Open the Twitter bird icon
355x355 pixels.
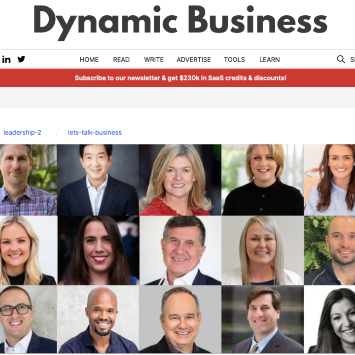click(x=21, y=59)
